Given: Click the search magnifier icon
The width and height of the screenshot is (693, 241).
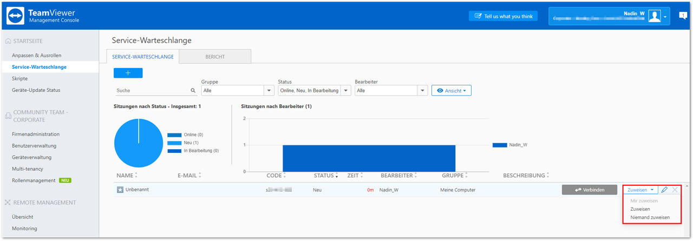Looking at the screenshot, I should (193, 91).
